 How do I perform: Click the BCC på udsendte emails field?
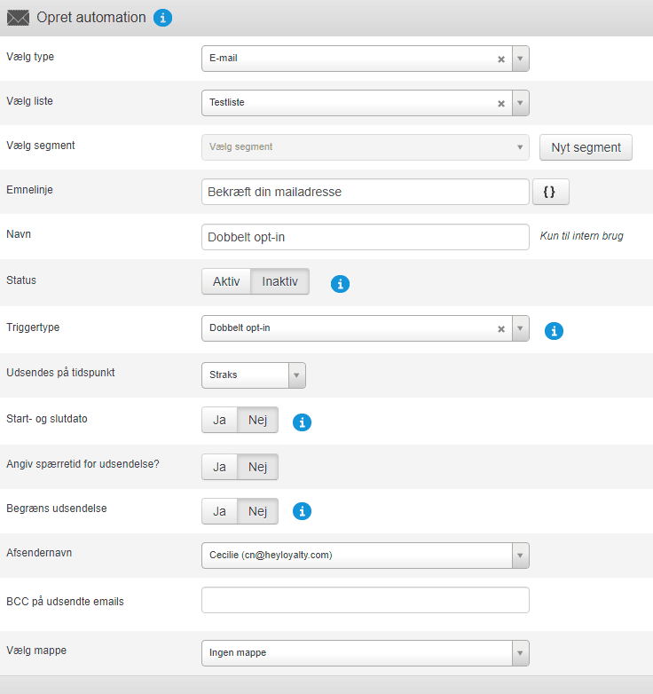point(366,601)
